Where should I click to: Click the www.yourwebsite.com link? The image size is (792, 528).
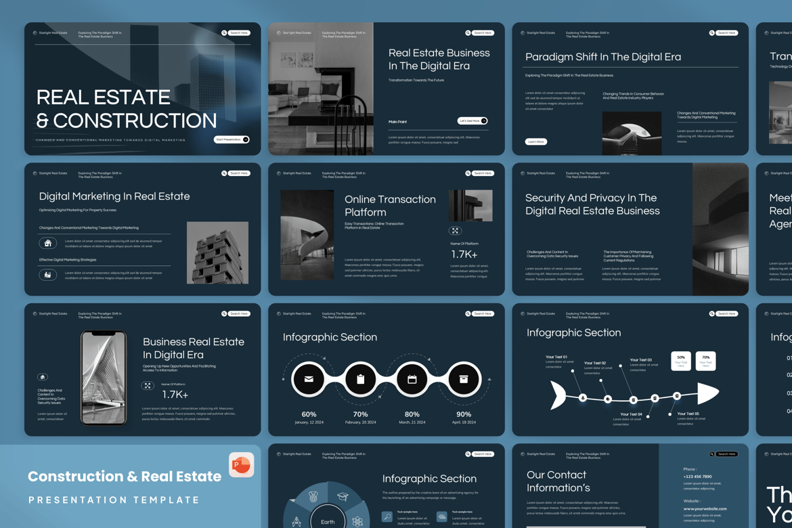tap(705, 509)
